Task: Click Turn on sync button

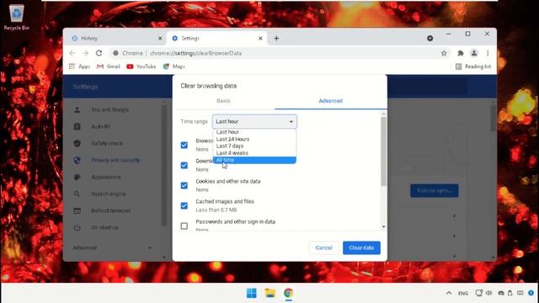Action: pyautogui.click(x=435, y=191)
